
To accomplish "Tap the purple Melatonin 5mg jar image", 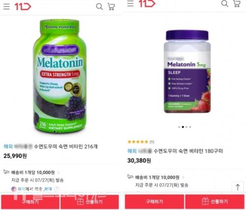I will pos(187,71).
